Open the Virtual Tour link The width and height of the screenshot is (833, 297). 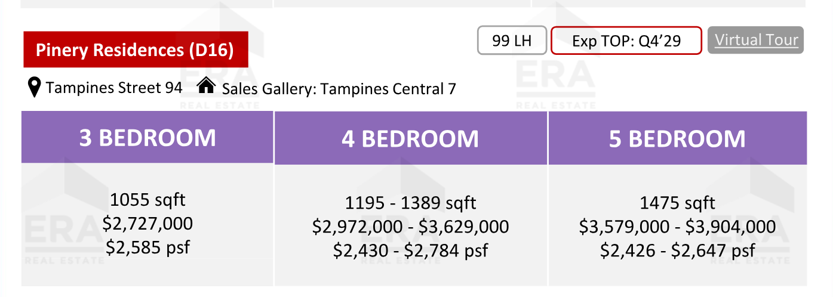pyautogui.click(x=755, y=40)
